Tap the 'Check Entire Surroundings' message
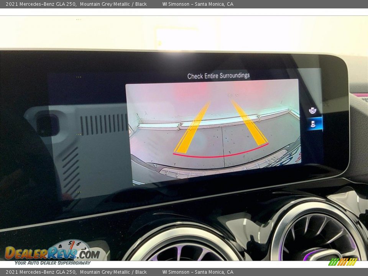This screenshot has height=276, width=368. pos(219,76)
